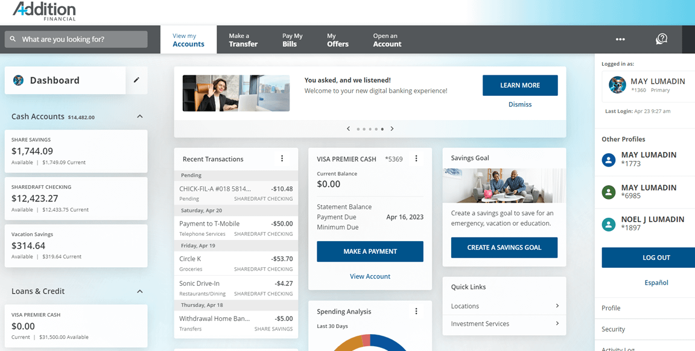
Task: Open the View Account link
Action: pos(370,276)
